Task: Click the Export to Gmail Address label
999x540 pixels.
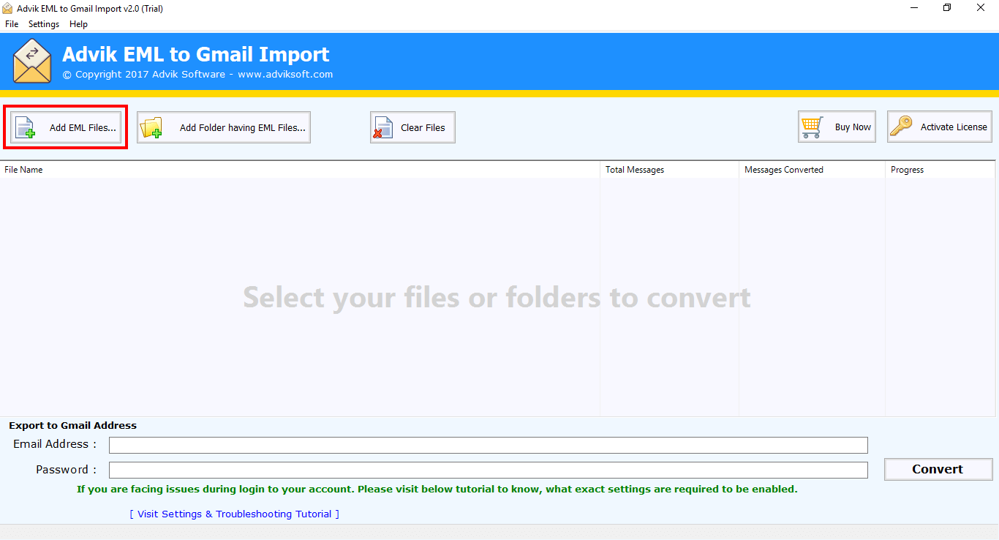Action: coord(72,425)
